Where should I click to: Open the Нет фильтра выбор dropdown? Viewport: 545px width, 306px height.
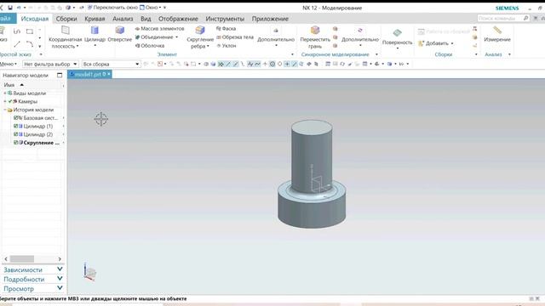tap(50, 65)
